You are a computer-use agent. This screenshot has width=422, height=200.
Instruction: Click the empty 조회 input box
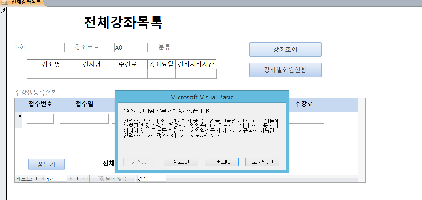48,48
